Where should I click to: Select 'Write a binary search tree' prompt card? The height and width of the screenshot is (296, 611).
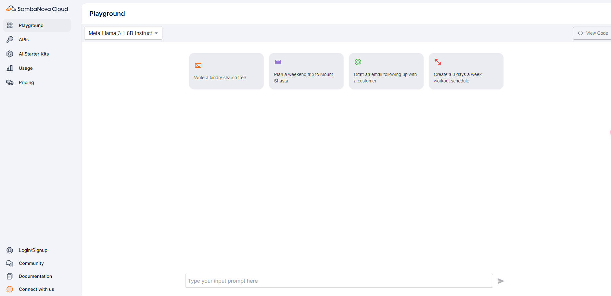pyautogui.click(x=226, y=71)
